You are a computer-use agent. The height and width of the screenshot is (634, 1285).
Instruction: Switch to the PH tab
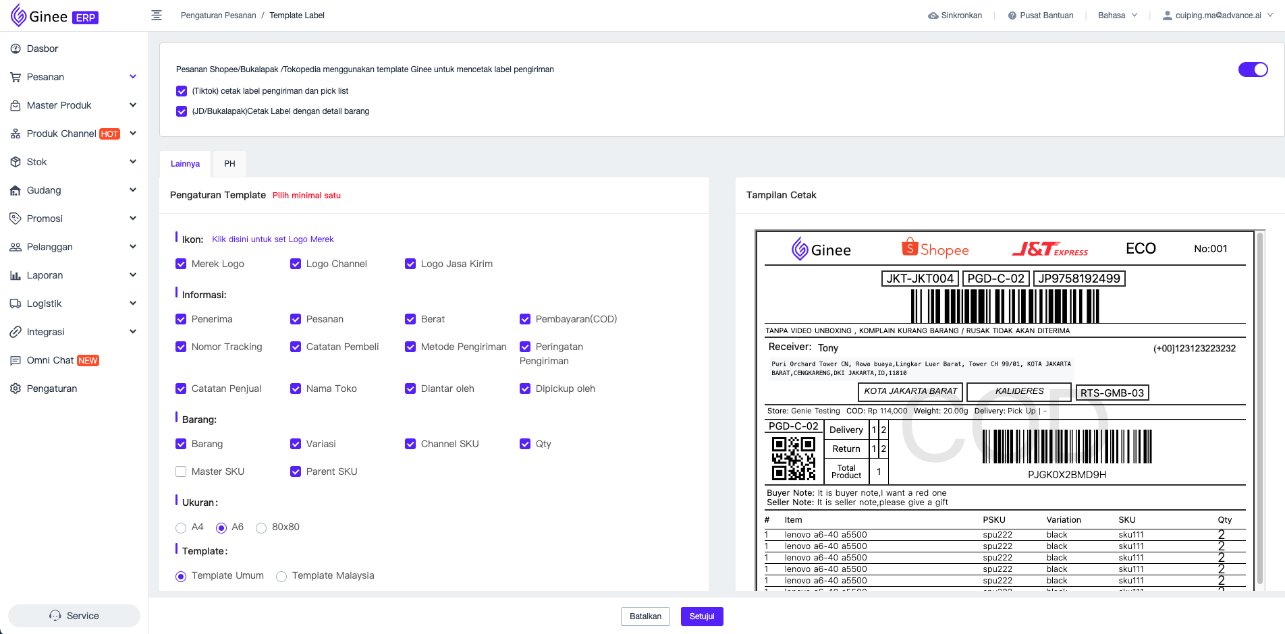click(x=229, y=164)
